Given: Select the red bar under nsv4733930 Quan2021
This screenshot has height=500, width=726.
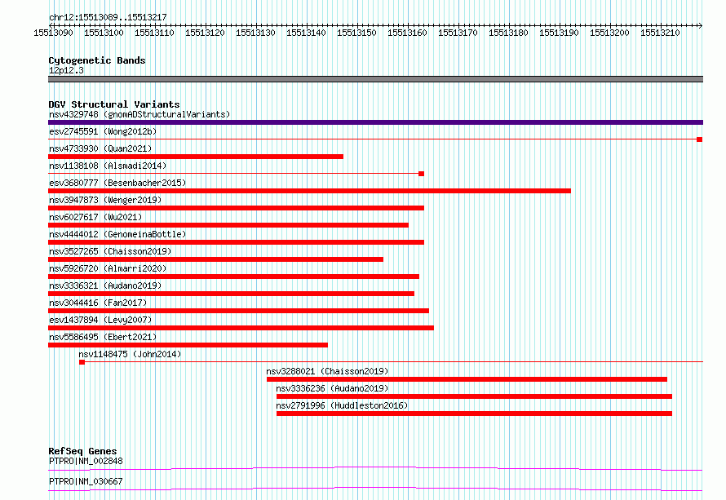Looking at the screenshot, I should pos(196,157).
